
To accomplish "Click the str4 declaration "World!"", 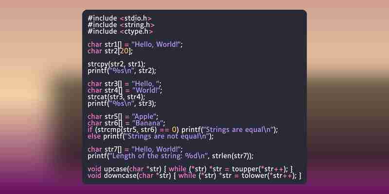I will tap(125, 90).
